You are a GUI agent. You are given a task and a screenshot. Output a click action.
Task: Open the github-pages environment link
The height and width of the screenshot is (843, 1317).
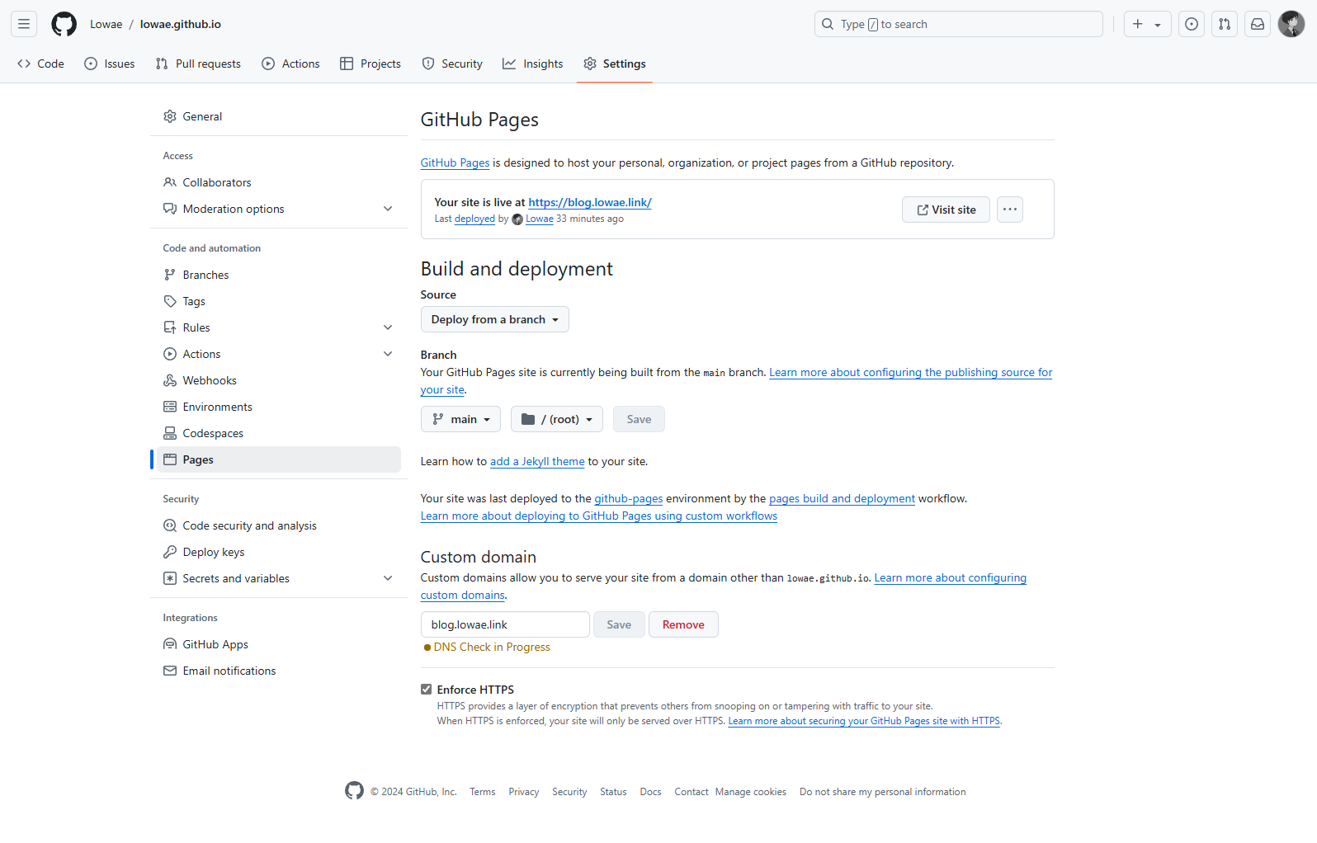click(629, 498)
